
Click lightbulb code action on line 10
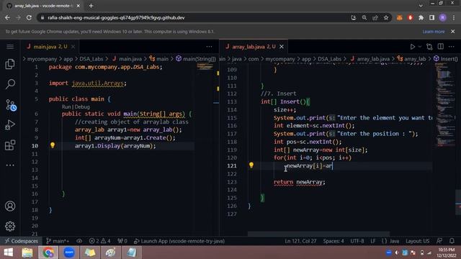(53, 145)
